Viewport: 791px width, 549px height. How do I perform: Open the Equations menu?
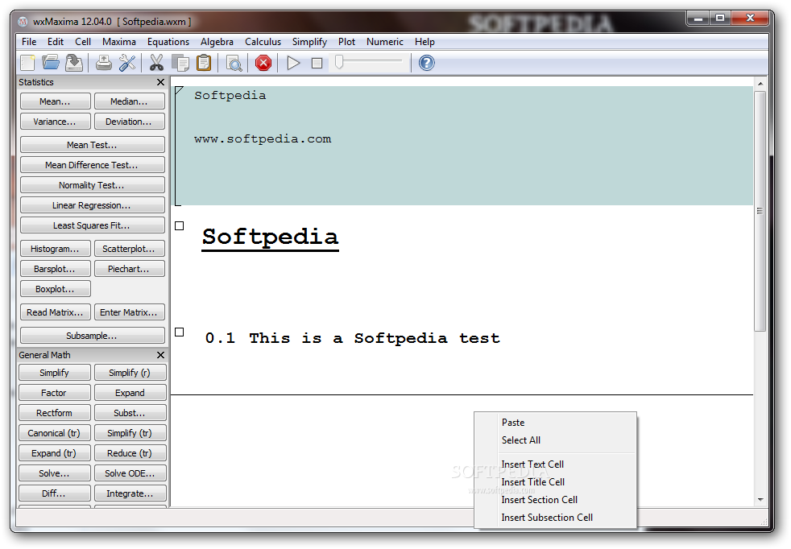point(168,42)
